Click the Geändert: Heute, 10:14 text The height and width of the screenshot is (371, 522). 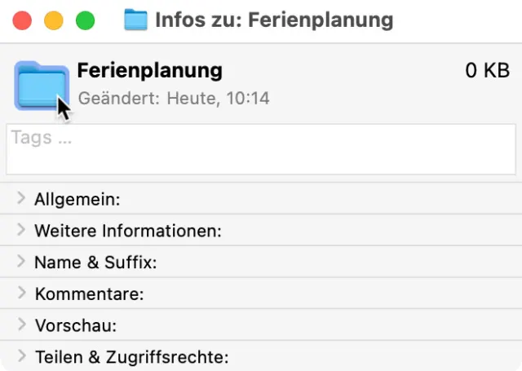174,99
